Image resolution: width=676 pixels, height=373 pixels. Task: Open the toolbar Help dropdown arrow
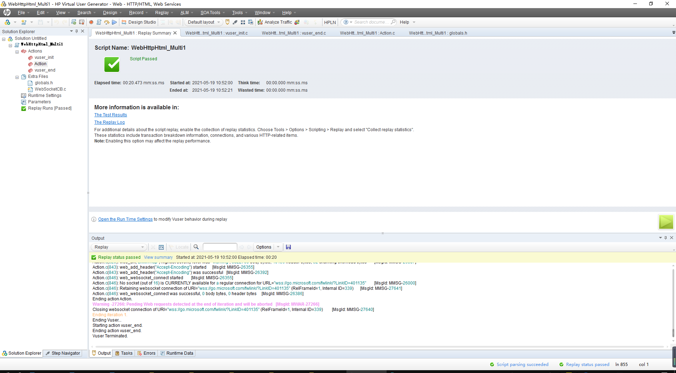pyautogui.click(x=414, y=22)
